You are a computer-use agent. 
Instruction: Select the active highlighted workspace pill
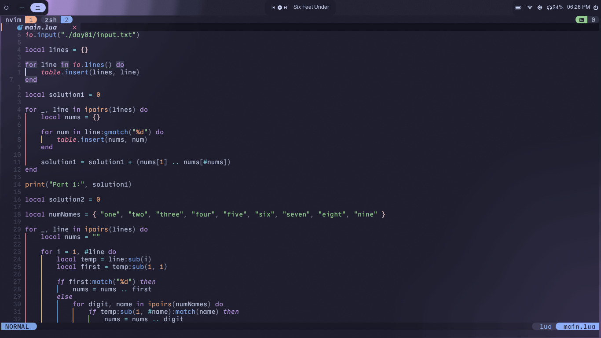coord(38,7)
